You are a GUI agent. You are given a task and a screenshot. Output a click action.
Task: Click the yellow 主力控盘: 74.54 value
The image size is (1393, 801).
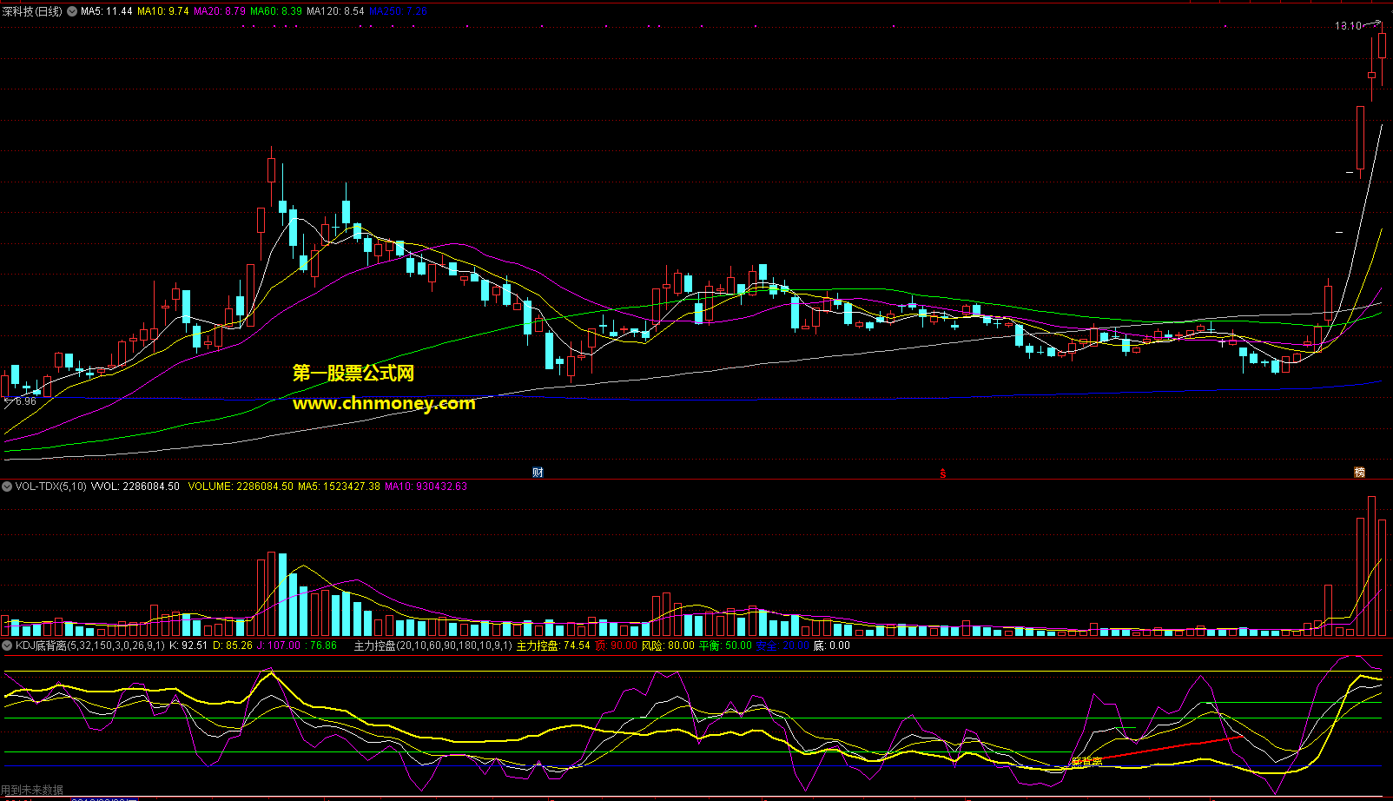[553, 645]
